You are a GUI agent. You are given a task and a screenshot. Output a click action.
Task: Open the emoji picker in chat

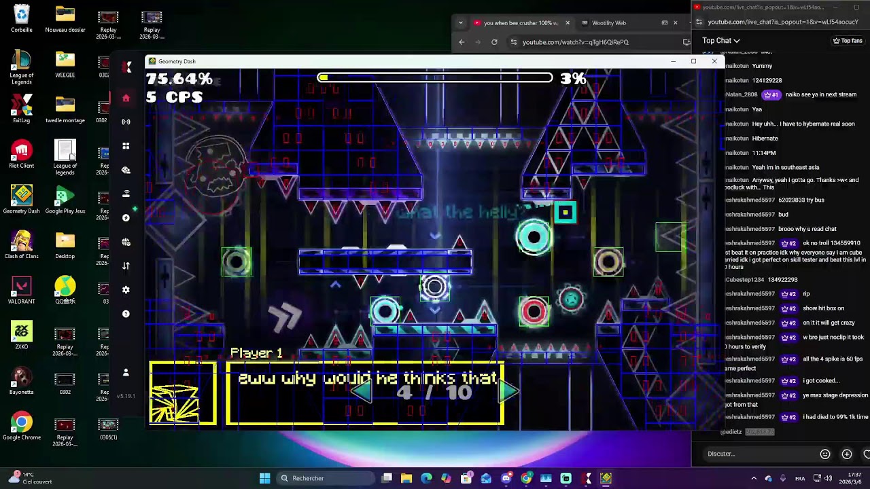pos(825,454)
